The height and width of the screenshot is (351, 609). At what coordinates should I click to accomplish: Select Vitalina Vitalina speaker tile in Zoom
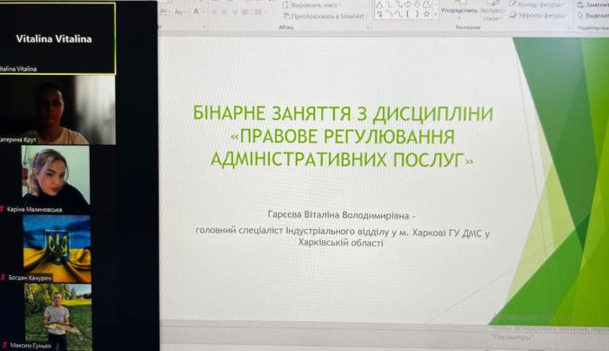[57, 38]
